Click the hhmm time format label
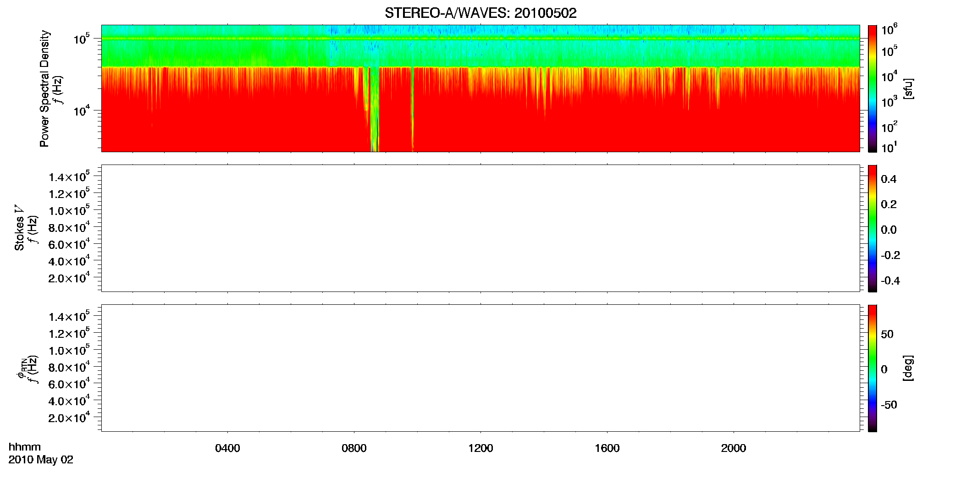 click(25, 447)
